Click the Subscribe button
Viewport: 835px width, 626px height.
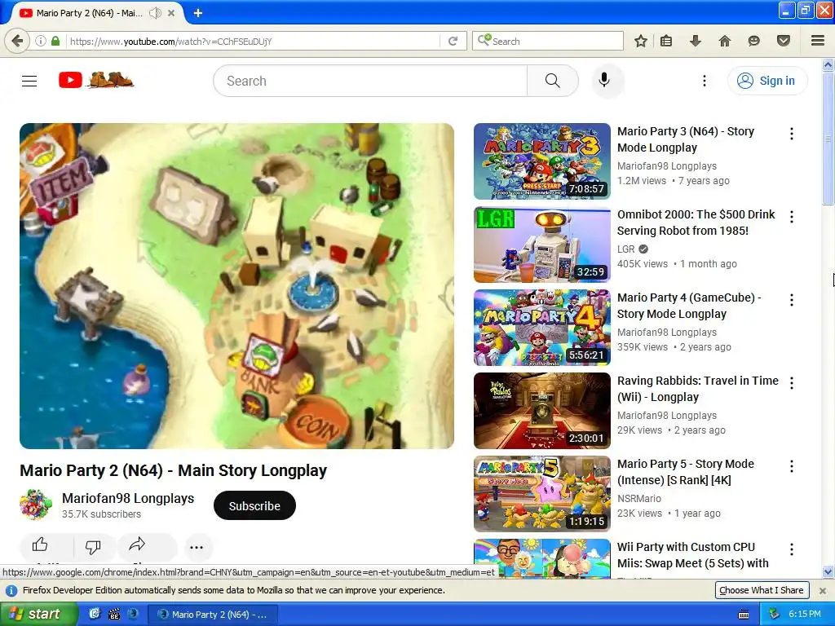click(254, 505)
